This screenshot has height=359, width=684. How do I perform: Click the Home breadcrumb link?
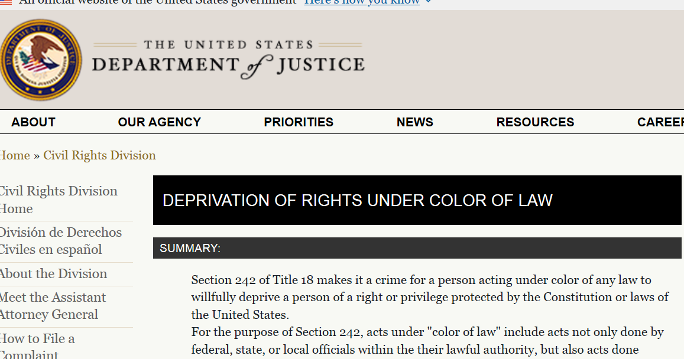click(14, 155)
